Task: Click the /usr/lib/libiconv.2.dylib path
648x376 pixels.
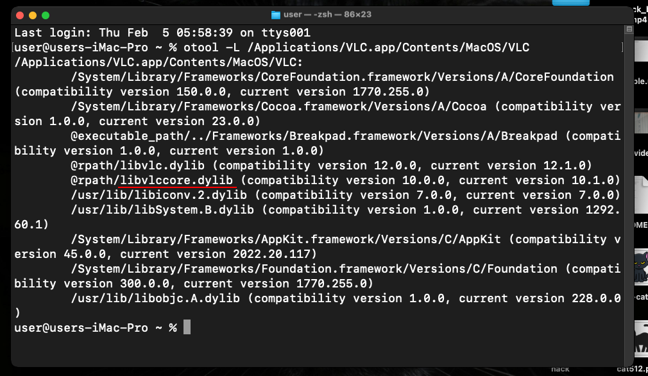Action: [x=162, y=195]
